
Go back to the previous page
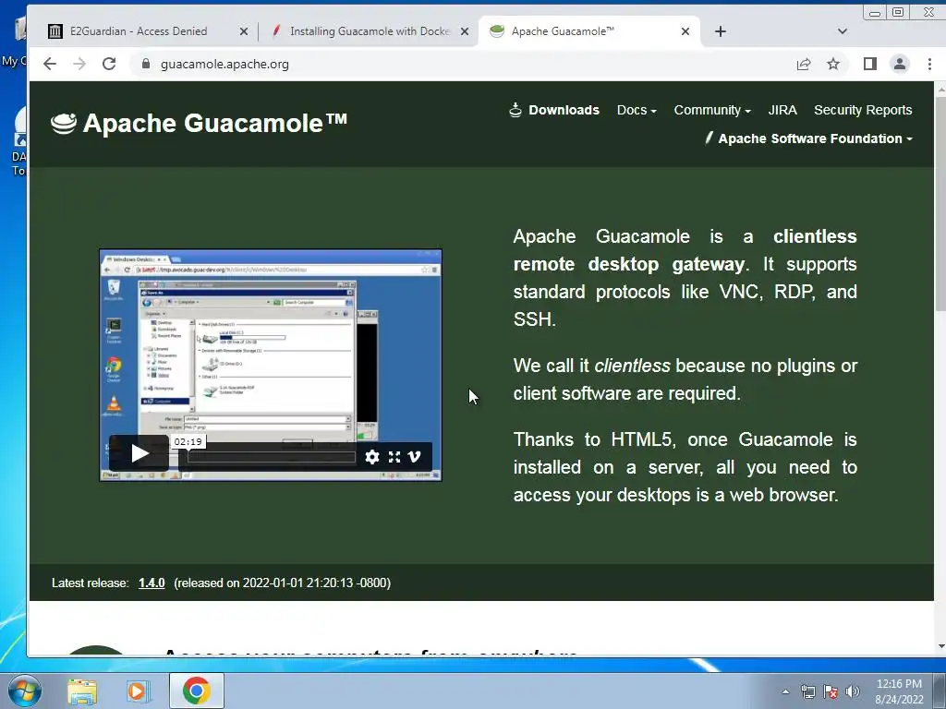pyautogui.click(x=50, y=64)
